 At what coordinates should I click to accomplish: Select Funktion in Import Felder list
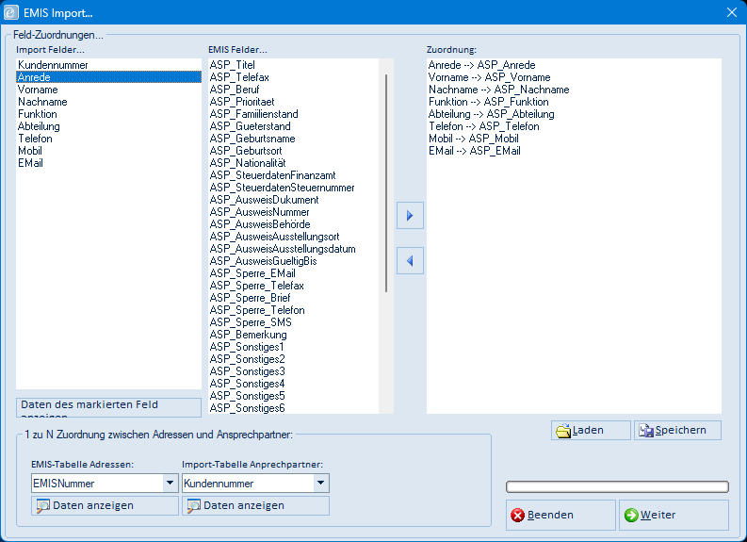[108, 114]
